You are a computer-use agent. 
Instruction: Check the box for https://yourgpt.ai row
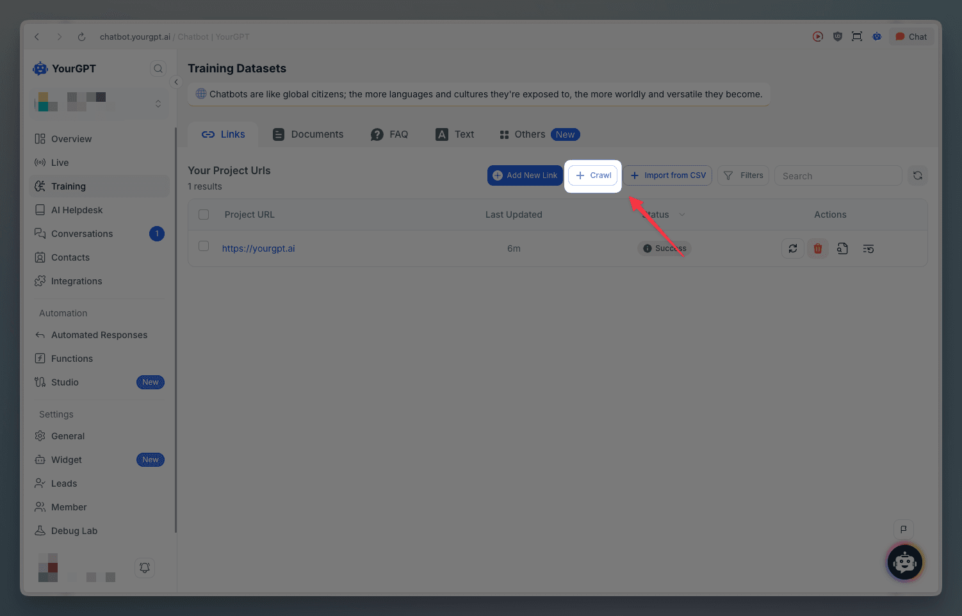coord(204,247)
